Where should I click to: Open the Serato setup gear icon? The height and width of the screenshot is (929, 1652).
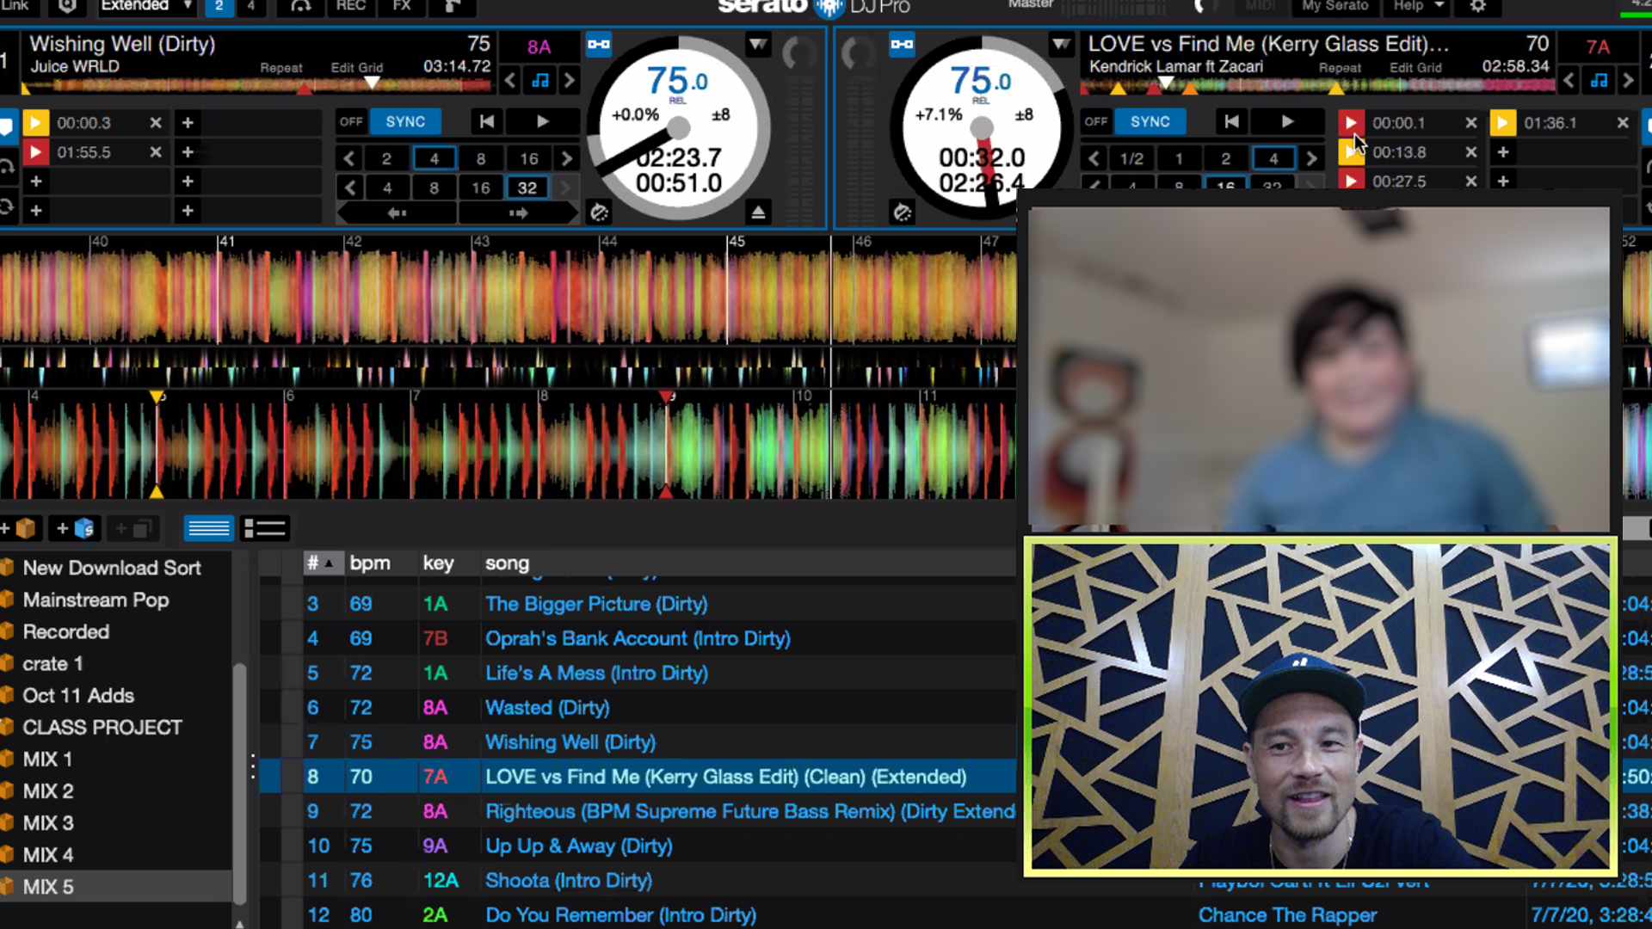1477,7
